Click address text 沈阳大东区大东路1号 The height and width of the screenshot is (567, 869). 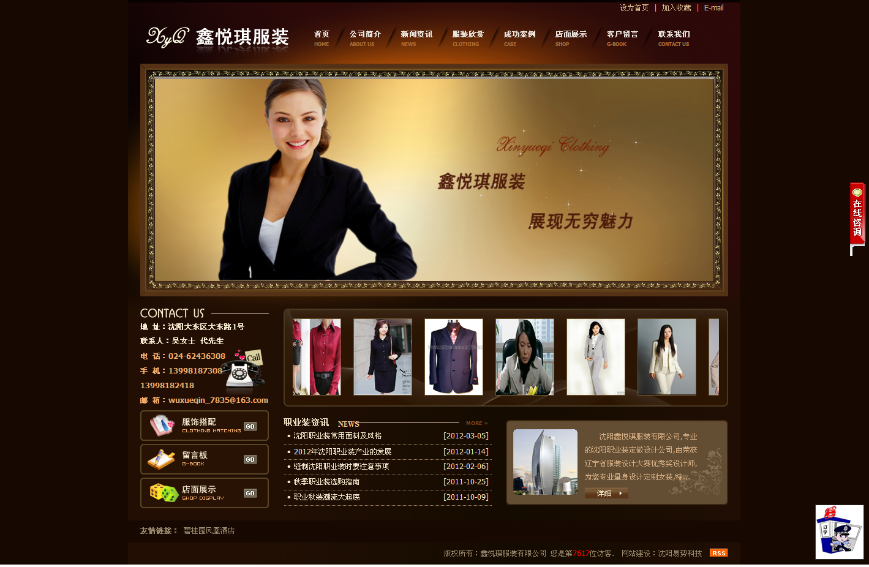[206, 327]
